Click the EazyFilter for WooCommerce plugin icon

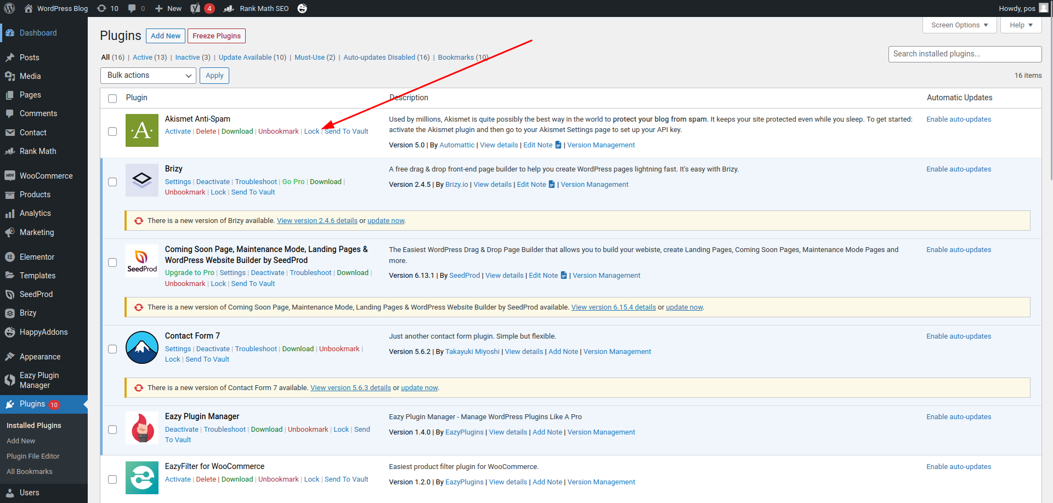point(142,478)
